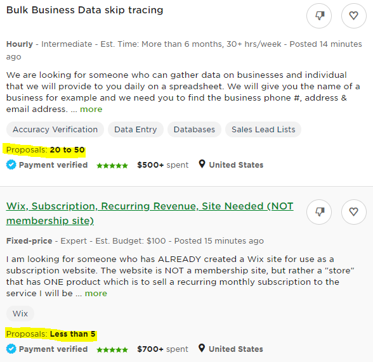The width and height of the screenshot is (373, 362).
Task: Click five-star rating on Wix job
Action: tap(112, 349)
